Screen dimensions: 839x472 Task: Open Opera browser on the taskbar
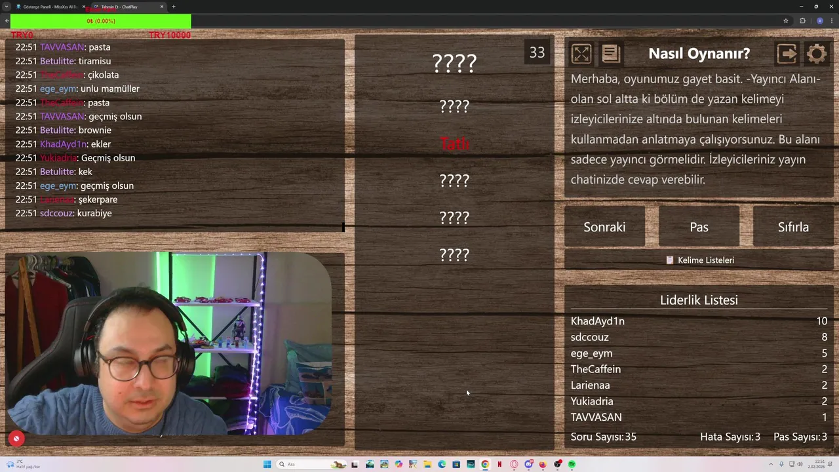[514, 464]
